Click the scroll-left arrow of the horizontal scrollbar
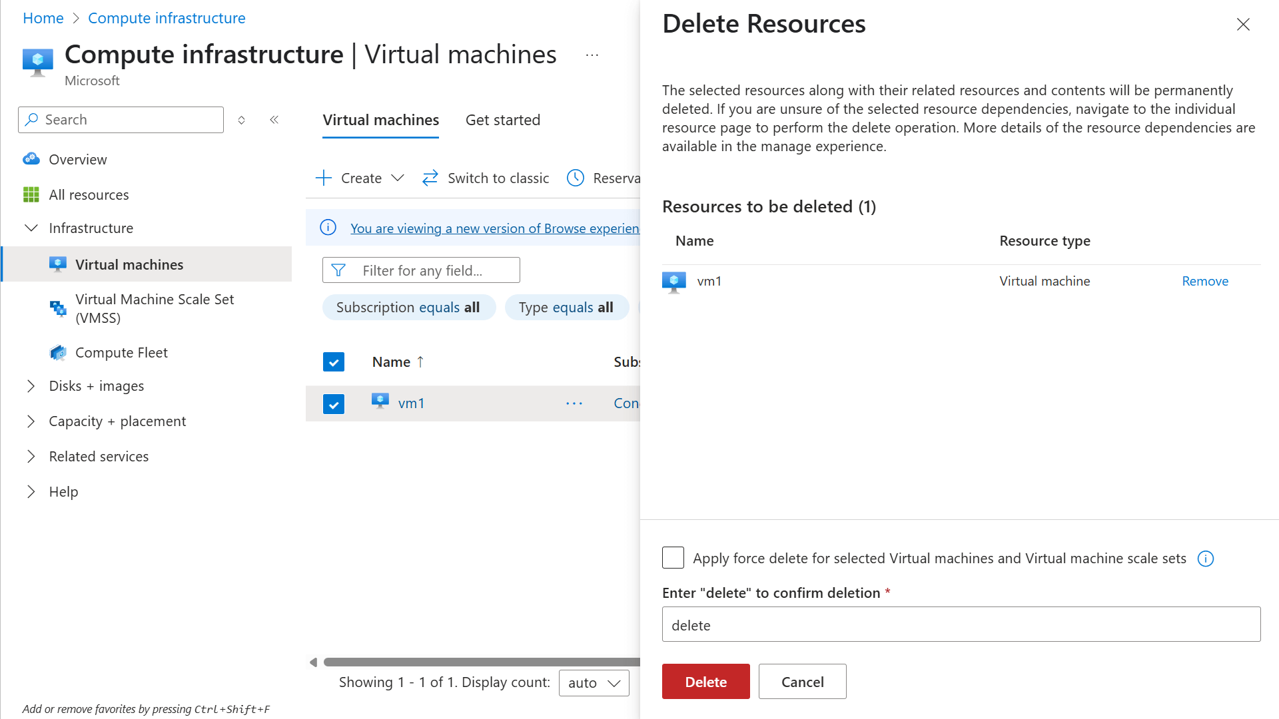This screenshot has width=1279, height=719. tap(313, 662)
